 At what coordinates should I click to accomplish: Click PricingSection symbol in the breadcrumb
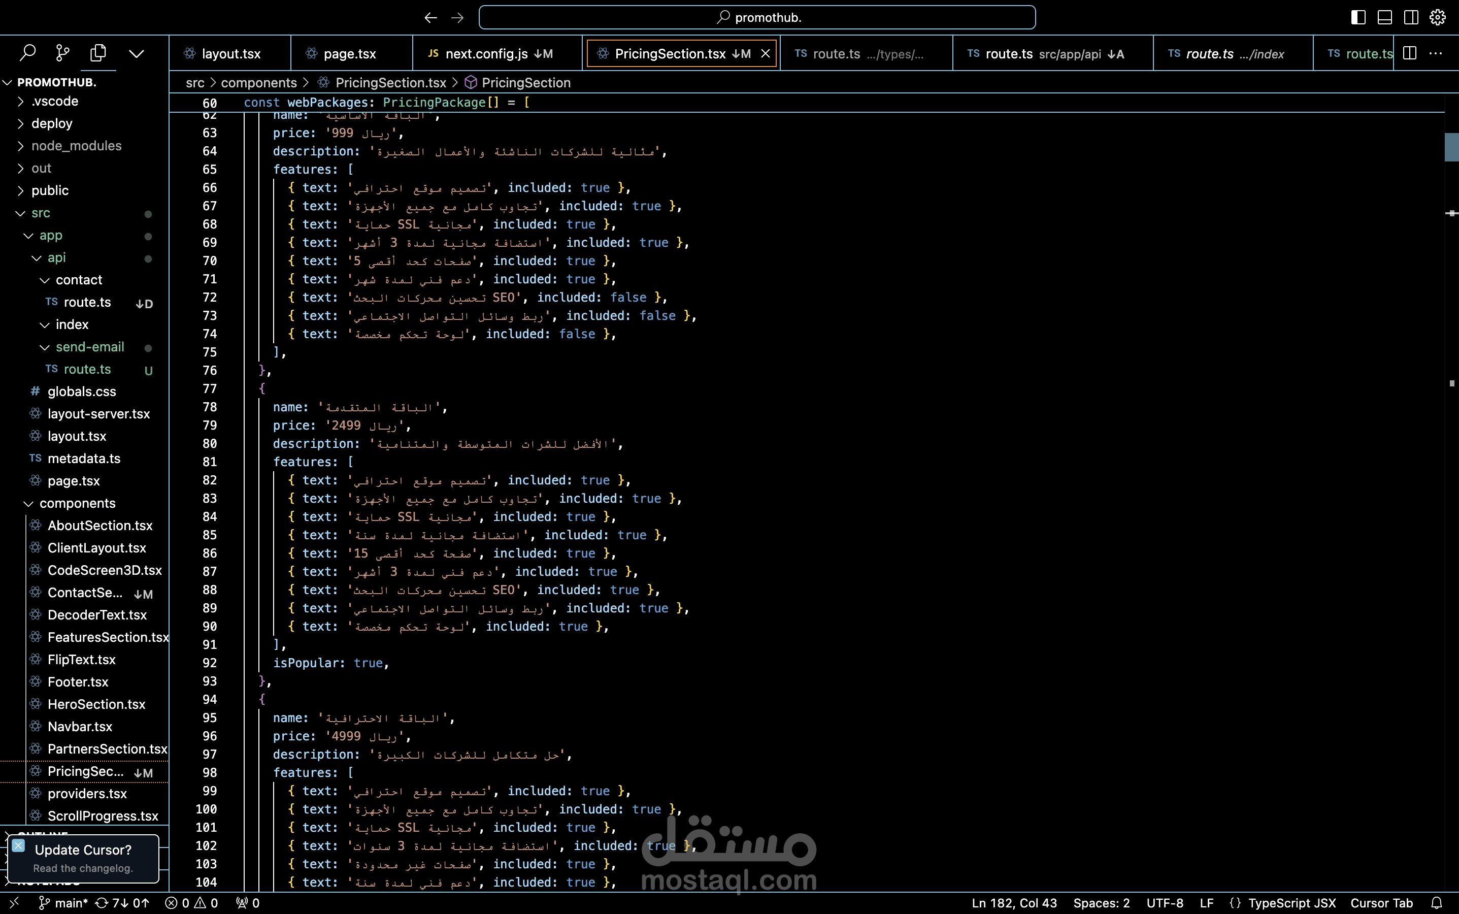(526, 83)
